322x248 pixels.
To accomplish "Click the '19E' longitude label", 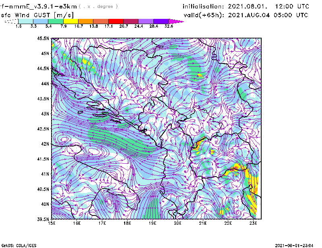I will pyautogui.click(x=153, y=223).
